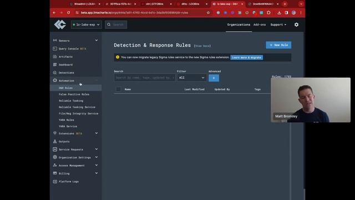Screen dimensions: 355x200
Task: Click the browser back arrow
Action: (54, 13)
